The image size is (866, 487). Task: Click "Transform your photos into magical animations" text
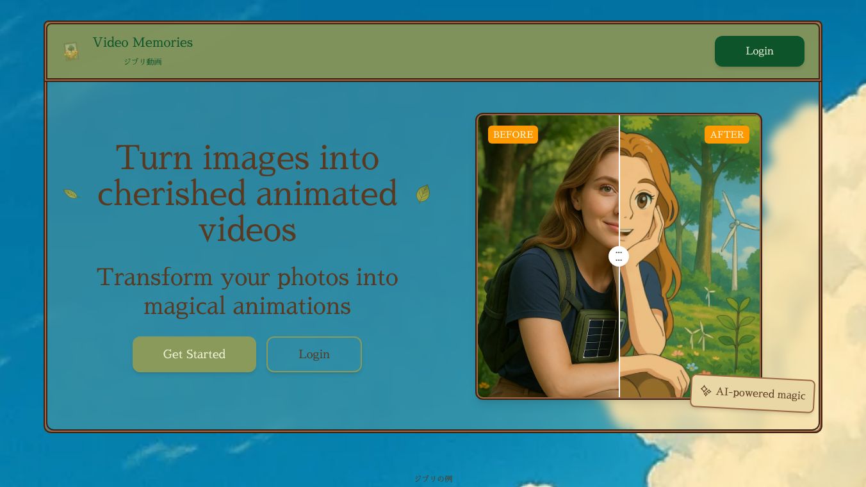point(247,291)
